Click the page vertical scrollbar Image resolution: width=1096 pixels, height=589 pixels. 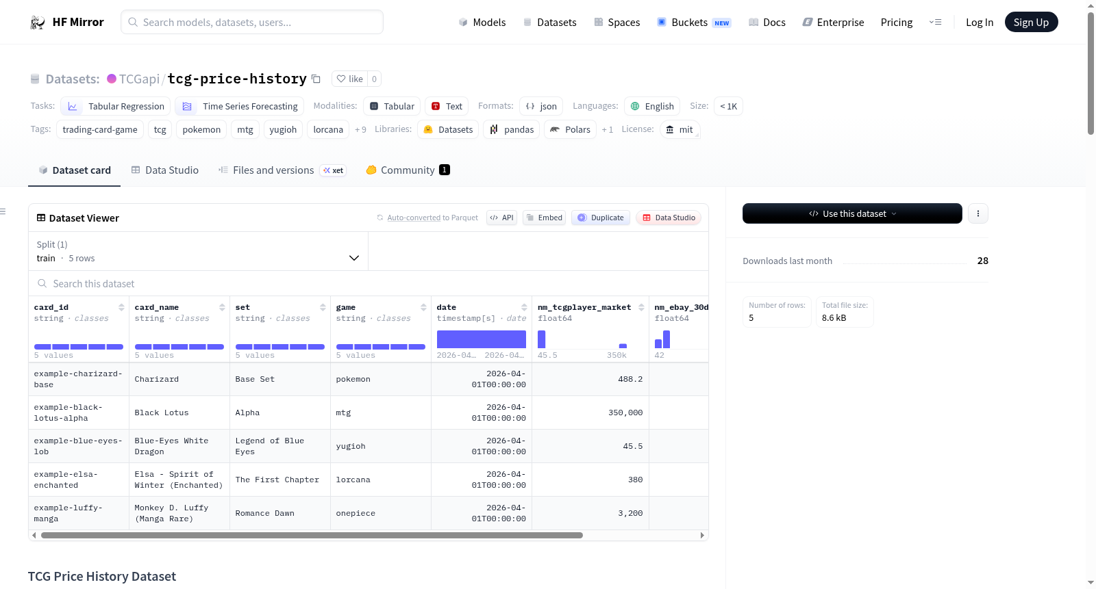coord(1091,73)
